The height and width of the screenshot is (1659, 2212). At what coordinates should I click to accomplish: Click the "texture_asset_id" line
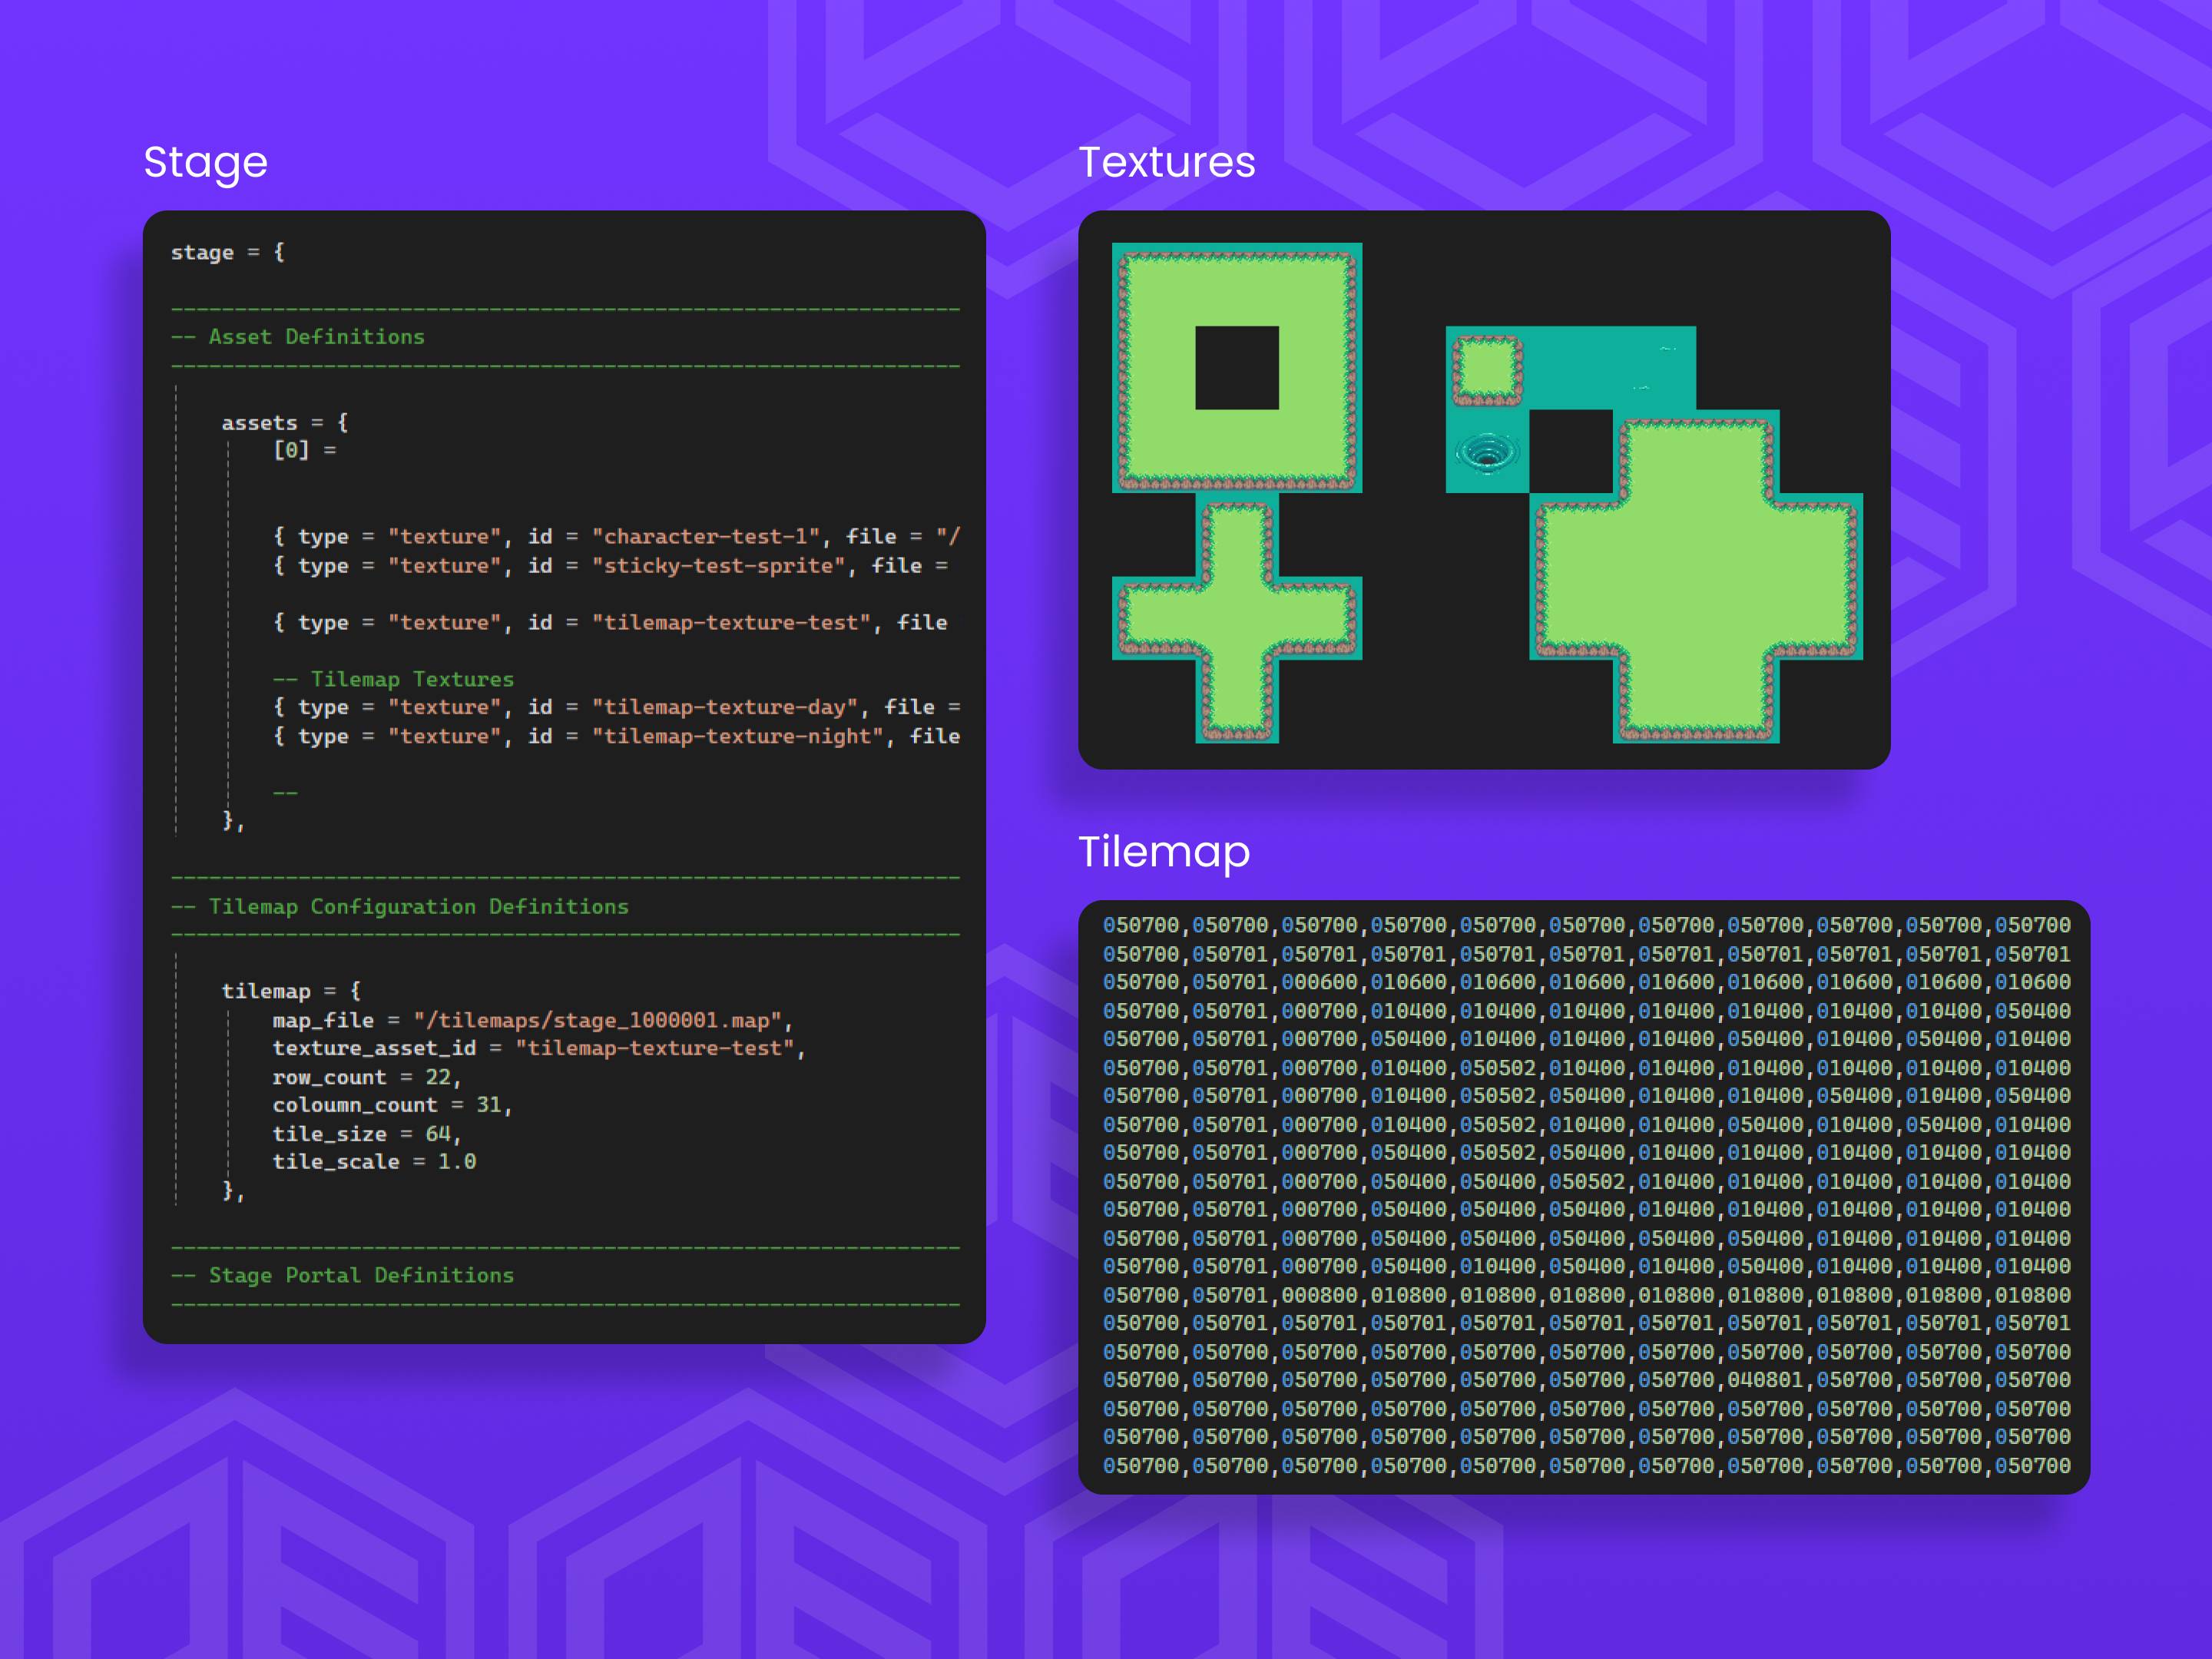point(539,1048)
